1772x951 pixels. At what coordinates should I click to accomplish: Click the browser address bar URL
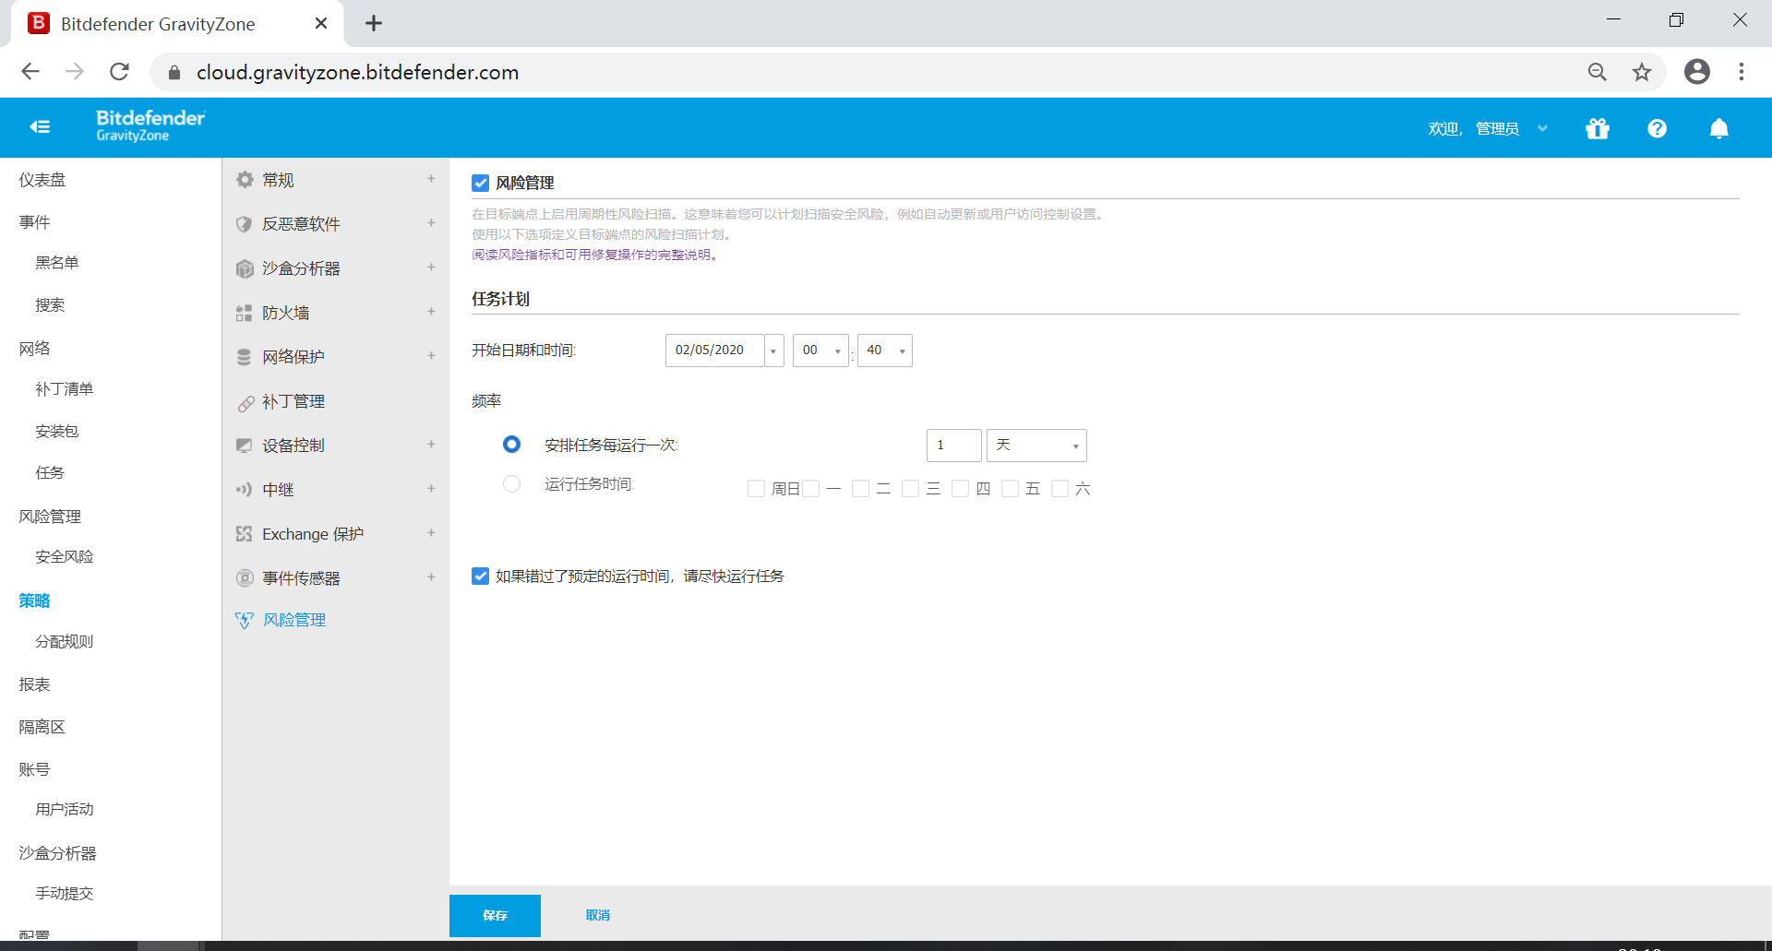[x=357, y=72]
